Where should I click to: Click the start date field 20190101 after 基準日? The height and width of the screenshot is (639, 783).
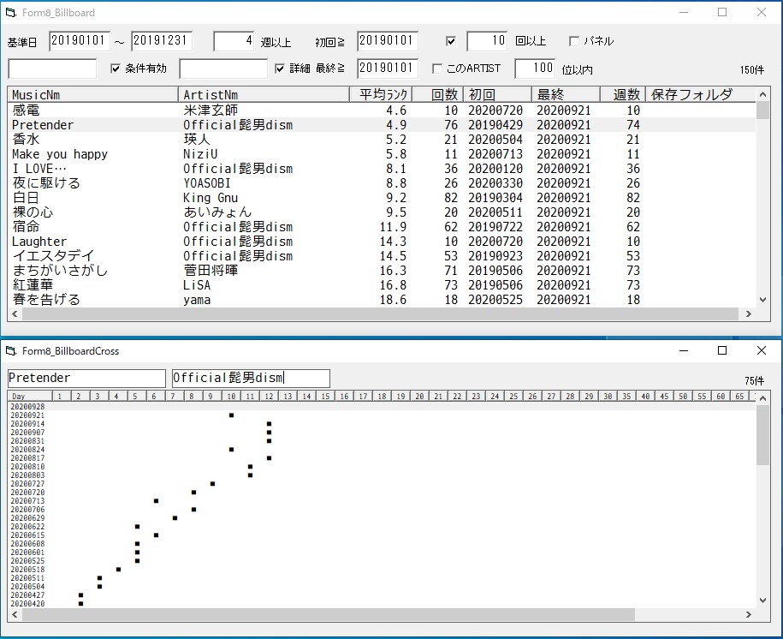click(79, 40)
